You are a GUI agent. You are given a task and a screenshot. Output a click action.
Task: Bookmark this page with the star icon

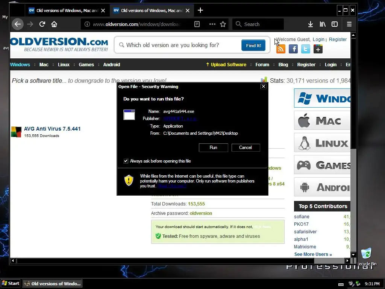pos(223,24)
